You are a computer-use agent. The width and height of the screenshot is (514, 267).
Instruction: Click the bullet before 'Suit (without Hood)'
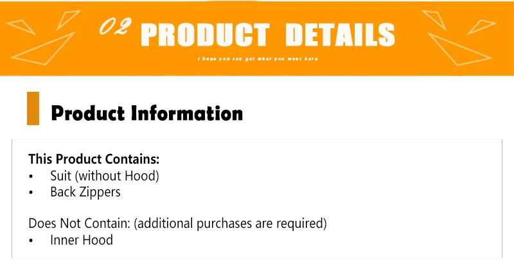click(31, 177)
